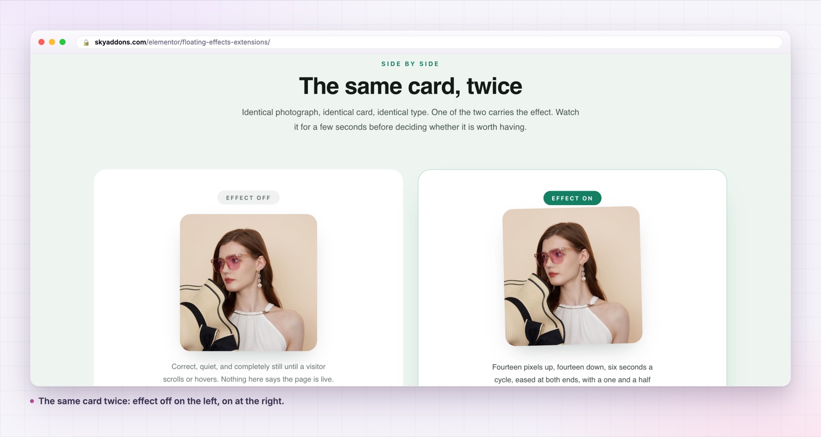Click the EFFECT OFF badge
This screenshot has width=821, height=437.
(248, 198)
